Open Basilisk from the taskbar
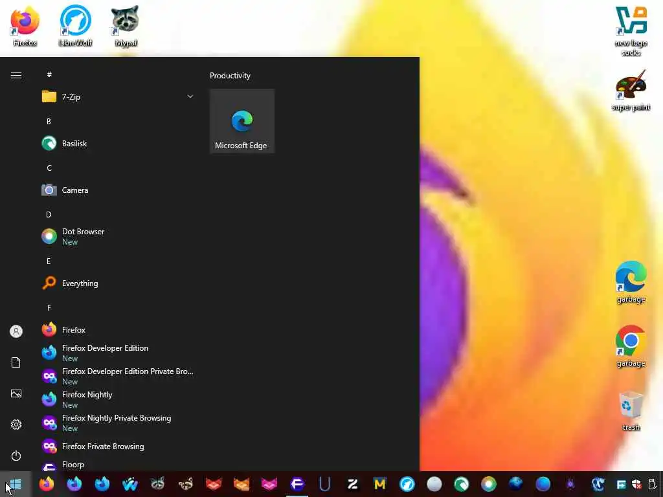Screen dimensions: 663x497 click(x=461, y=484)
